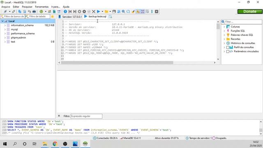263x148 pixels.
Task: Expand the mysql database node
Action: tap(5, 30)
